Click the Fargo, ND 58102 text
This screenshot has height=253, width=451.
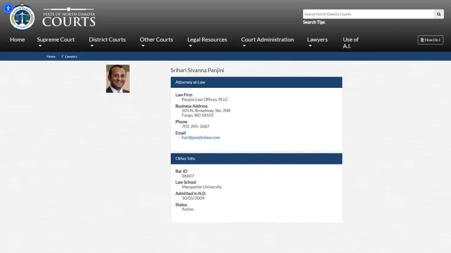coord(197,115)
